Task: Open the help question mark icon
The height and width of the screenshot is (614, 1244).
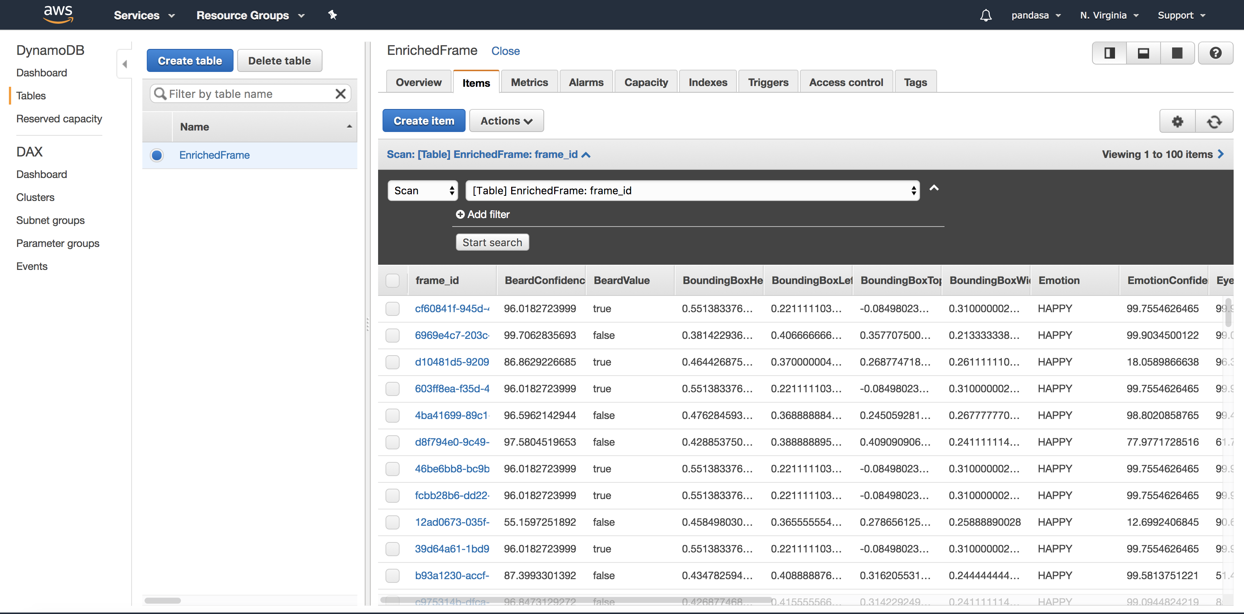Action: pos(1215,53)
